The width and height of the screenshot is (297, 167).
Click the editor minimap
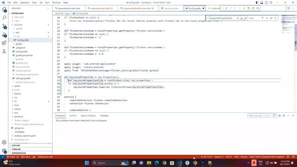coord(288,25)
